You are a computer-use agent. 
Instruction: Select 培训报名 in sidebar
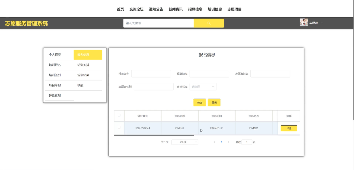click(55, 65)
